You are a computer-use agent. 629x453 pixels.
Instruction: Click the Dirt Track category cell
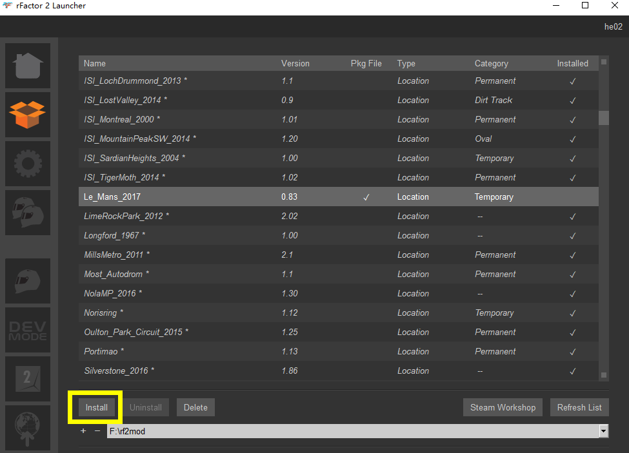pos(494,100)
